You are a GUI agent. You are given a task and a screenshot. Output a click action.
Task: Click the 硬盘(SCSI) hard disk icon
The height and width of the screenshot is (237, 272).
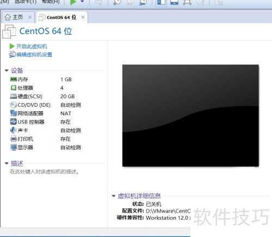(14, 97)
